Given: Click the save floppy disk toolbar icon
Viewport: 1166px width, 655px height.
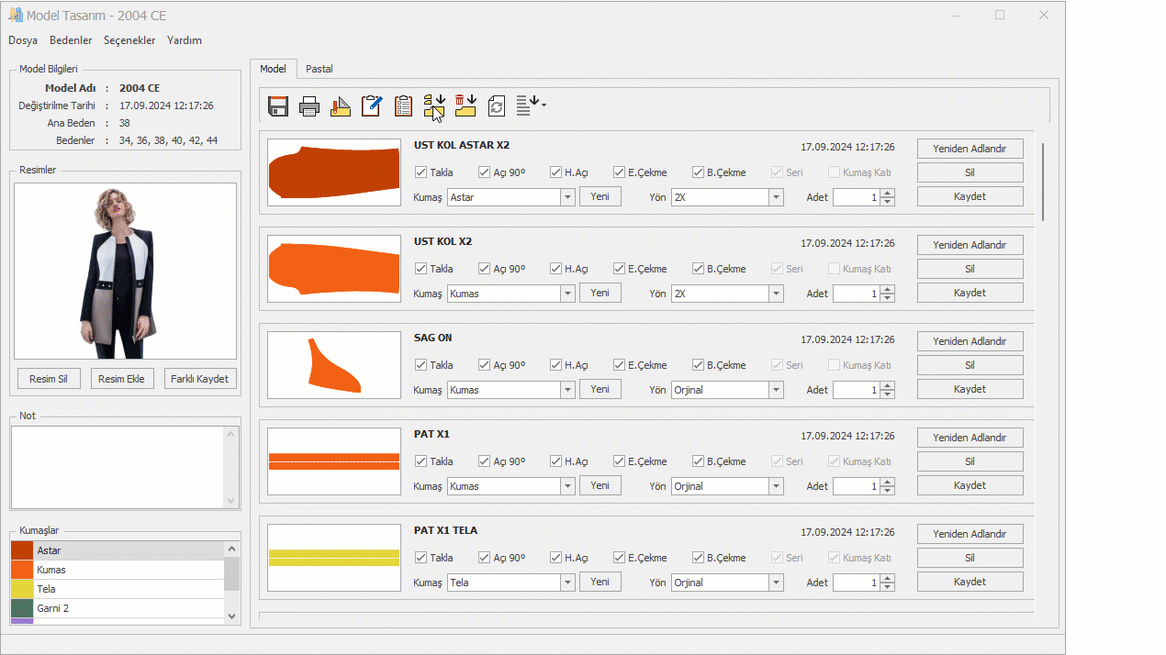Looking at the screenshot, I should (x=278, y=106).
